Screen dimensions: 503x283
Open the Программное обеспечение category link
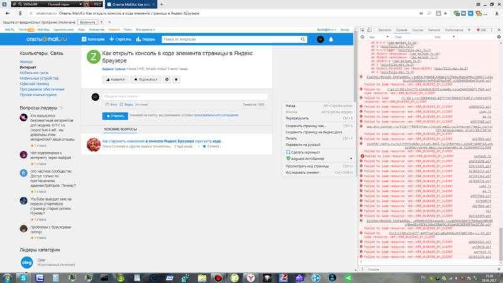42,89
